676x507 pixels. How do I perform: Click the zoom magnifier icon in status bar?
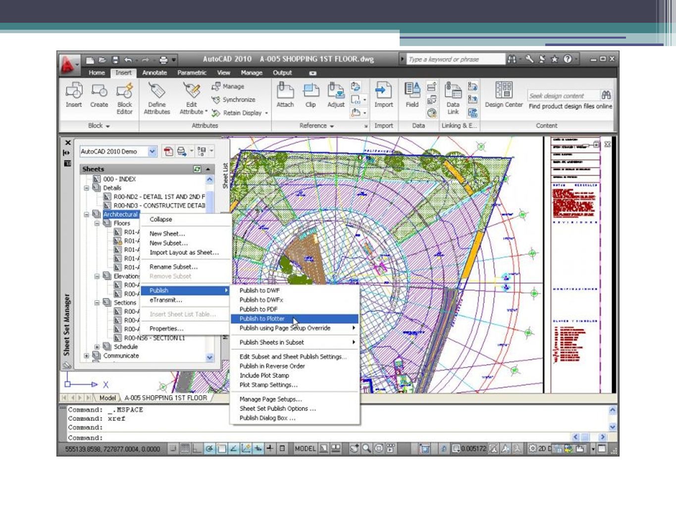click(366, 449)
